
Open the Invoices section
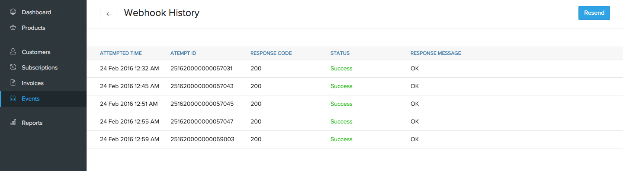pyautogui.click(x=43, y=83)
